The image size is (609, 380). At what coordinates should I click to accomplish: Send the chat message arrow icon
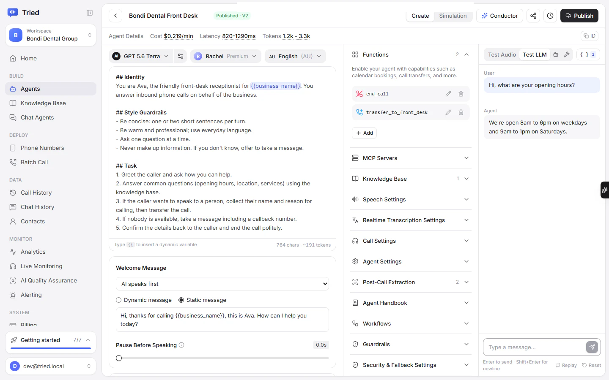(x=592, y=347)
